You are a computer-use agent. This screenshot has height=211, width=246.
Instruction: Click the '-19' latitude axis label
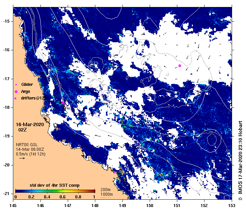pos(6,136)
